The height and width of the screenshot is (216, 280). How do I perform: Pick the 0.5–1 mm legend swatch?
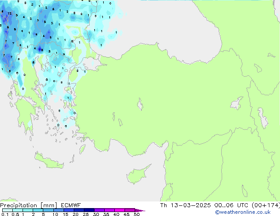[x=18, y=210]
